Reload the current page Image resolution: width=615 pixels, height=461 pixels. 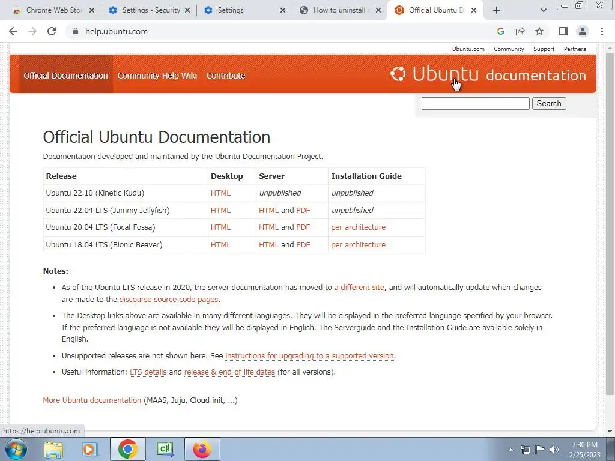click(52, 31)
